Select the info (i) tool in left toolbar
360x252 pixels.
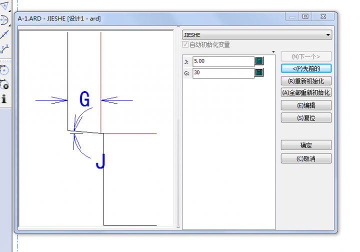coord(4,99)
